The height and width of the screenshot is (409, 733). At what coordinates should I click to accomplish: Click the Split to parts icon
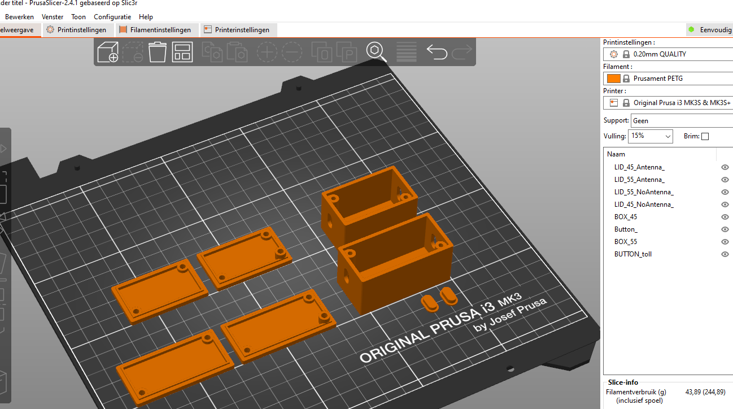347,52
